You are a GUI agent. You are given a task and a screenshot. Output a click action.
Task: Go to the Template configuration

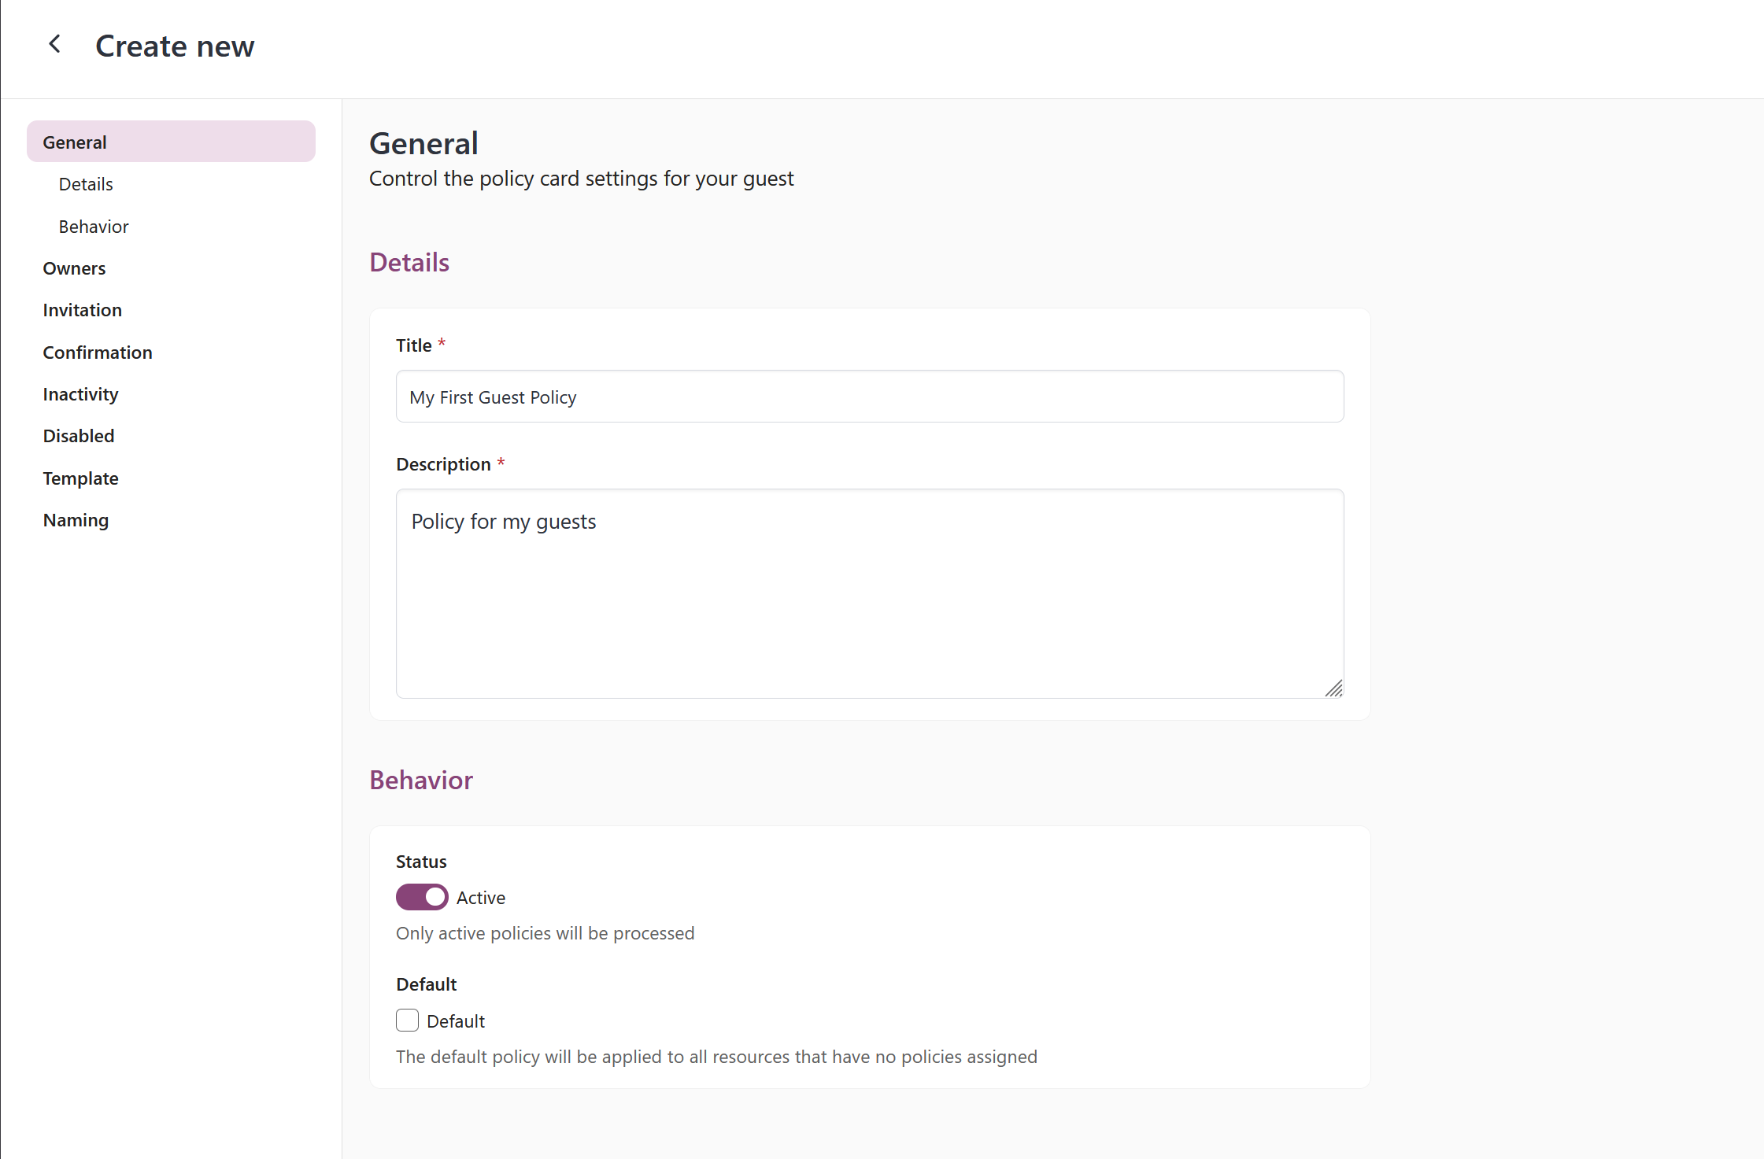point(80,478)
